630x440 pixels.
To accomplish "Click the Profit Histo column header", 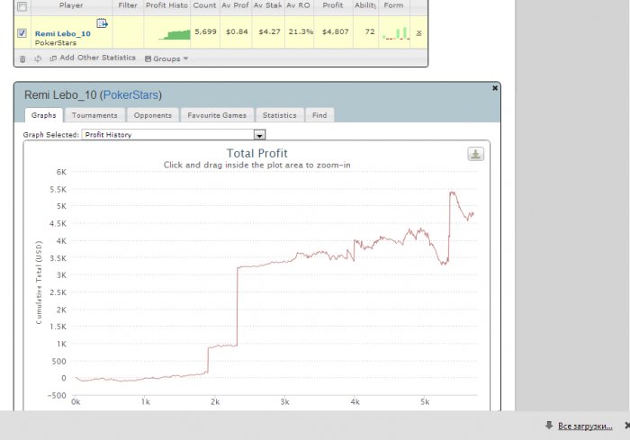I will click(166, 5).
